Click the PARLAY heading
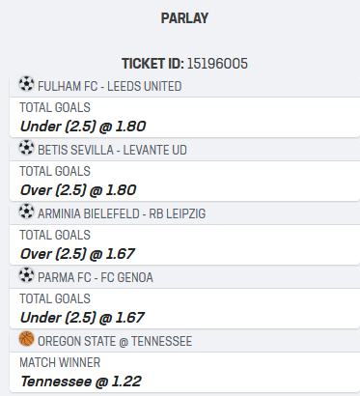Image resolution: width=360 pixels, height=396 pixels. tap(184, 18)
